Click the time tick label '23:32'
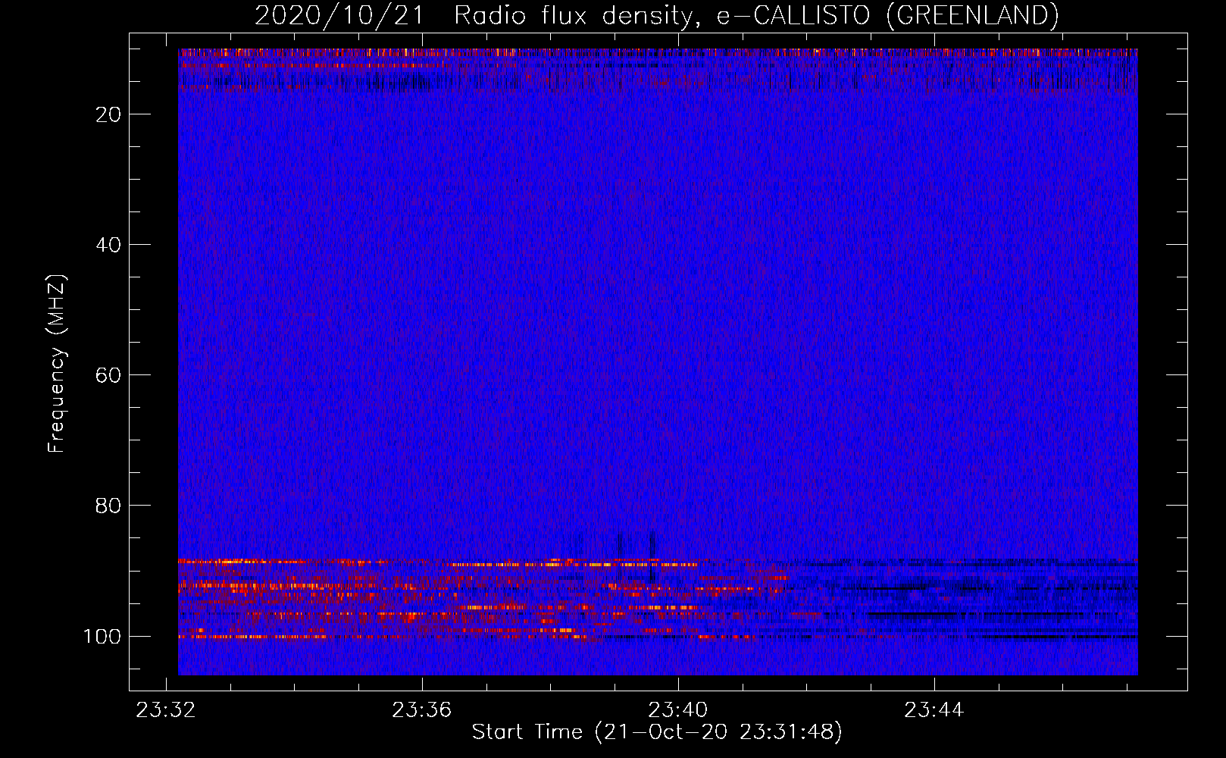This screenshot has height=758, width=1226. point(165,710)
